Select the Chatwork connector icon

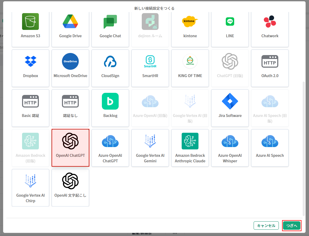[x=270, y=22]
